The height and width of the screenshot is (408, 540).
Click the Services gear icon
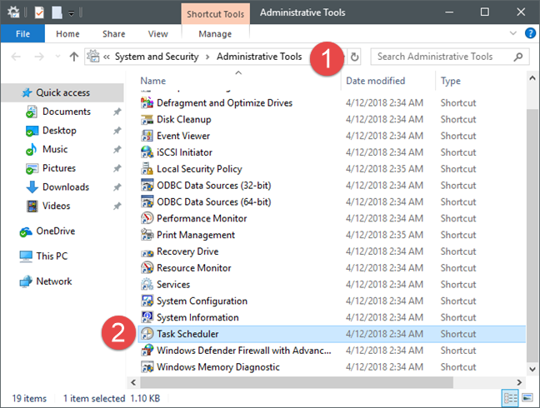147,284
